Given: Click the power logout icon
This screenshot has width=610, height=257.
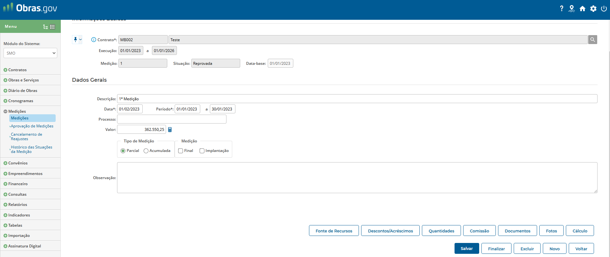Looking at the screenshot, I should point(604,9).
